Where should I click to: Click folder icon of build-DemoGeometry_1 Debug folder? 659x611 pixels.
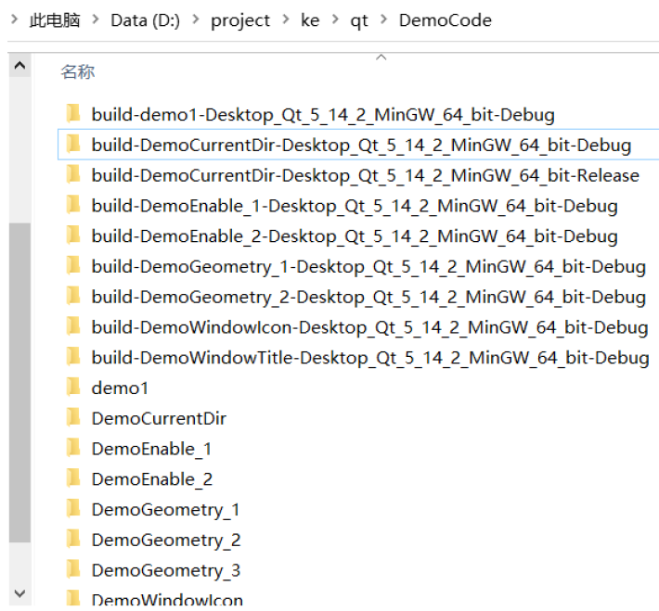pyautogui.click(x=73, y=265)
